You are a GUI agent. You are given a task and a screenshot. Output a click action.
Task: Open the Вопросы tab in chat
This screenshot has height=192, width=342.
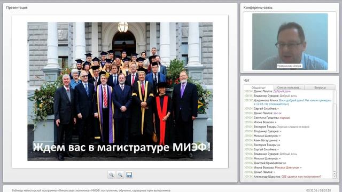[x=320, y=87]
